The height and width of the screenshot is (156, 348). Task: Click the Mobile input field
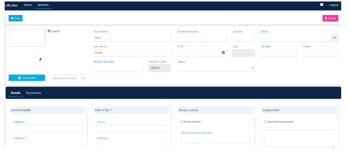278,53
